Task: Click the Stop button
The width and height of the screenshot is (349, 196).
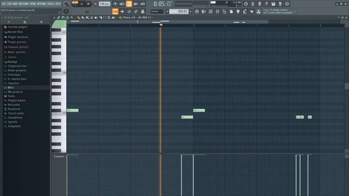Action: pyautogui.click(x=88, y=4)
